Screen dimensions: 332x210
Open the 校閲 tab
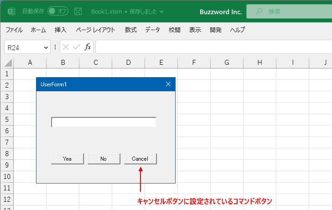pos(175,30)
